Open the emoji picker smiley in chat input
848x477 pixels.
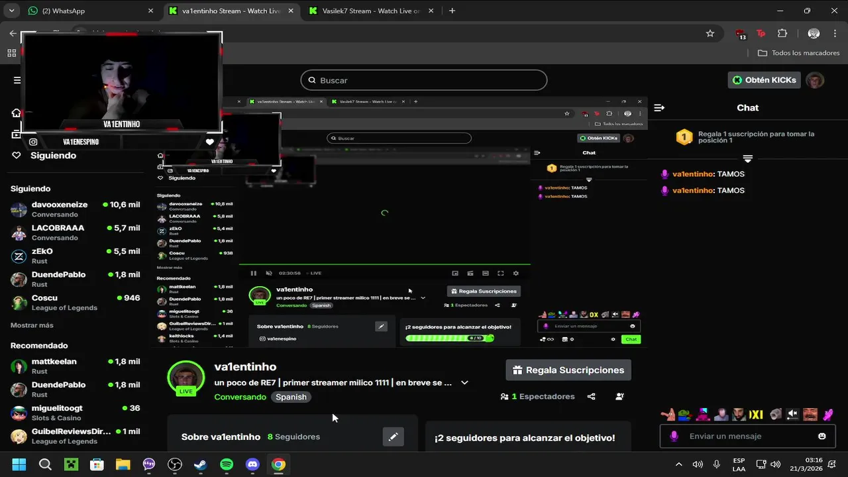pyautogui.click(x=822, y=436)
